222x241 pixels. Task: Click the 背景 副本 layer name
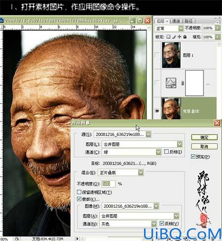tap(191, 111)
